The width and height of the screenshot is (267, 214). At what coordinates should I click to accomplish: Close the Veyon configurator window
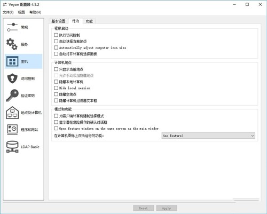coord(260,5)
